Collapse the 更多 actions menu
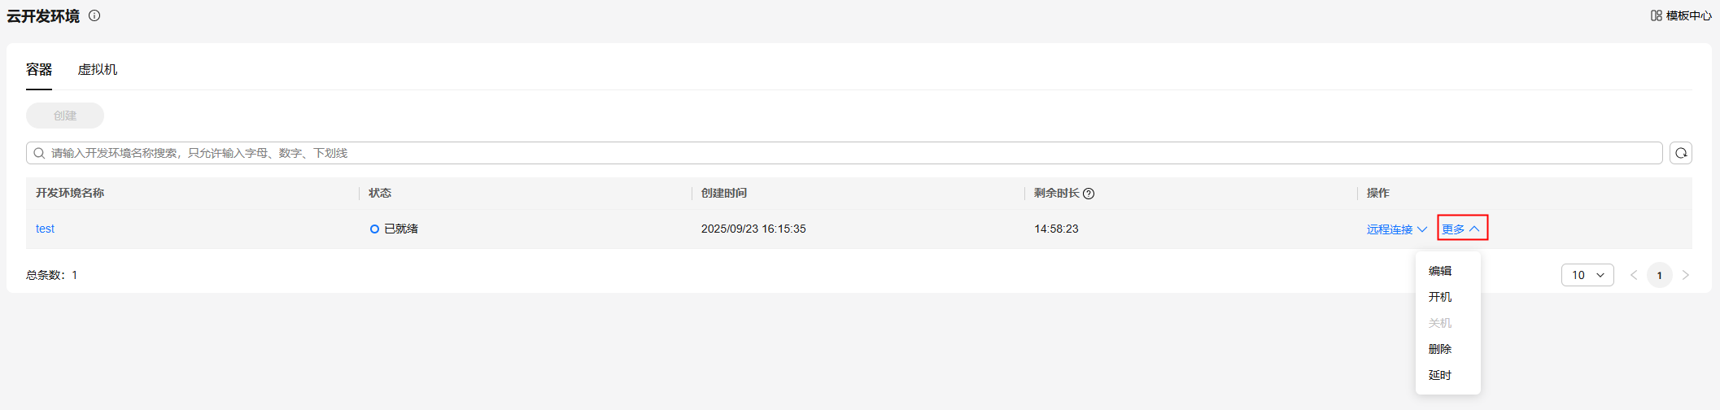 tap(1461, 229)
